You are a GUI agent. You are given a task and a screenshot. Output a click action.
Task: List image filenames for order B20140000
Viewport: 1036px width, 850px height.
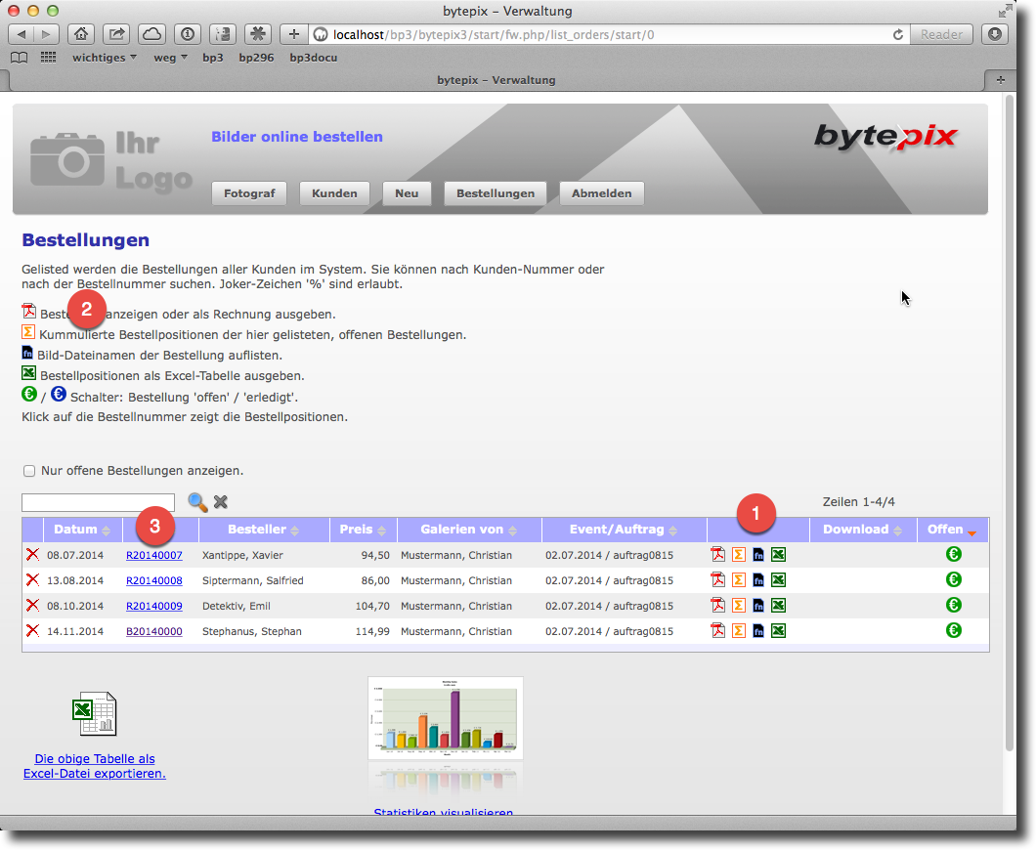pos(758,631)
